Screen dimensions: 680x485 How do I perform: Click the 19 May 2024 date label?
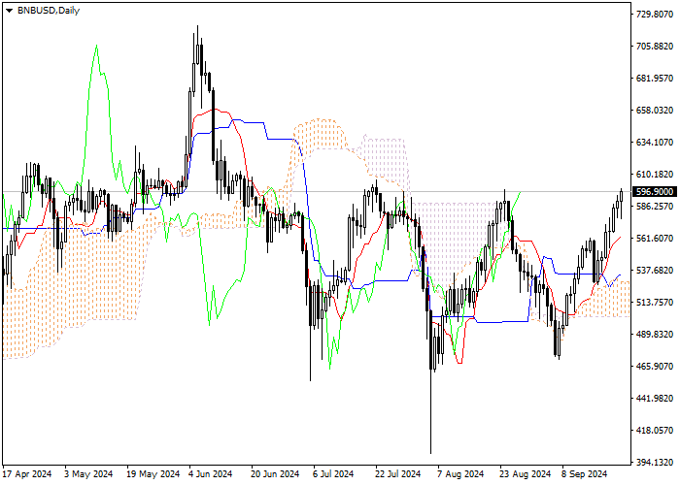[153, 474]
